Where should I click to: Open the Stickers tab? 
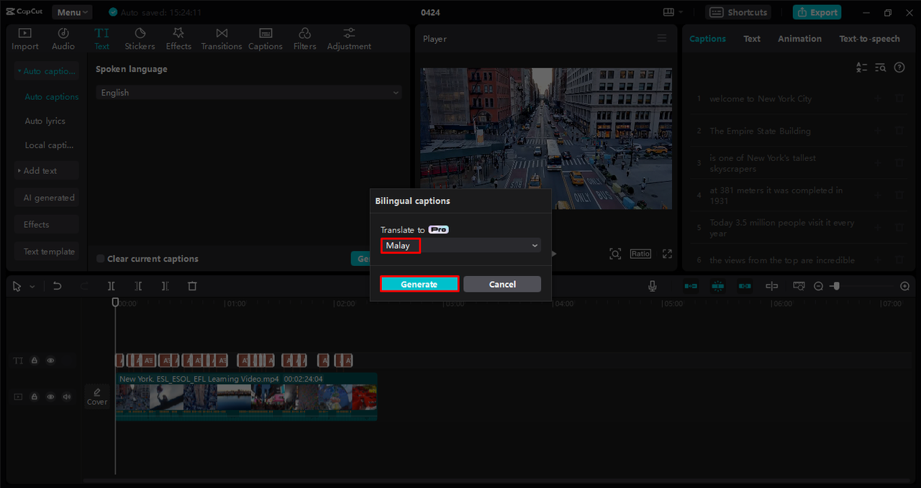pyautogui.click(x=140, y=39)
